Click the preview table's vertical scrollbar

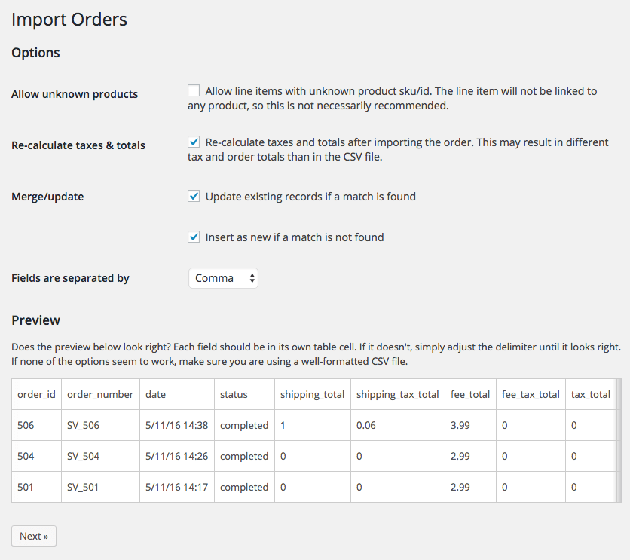[x=619, y=440]
